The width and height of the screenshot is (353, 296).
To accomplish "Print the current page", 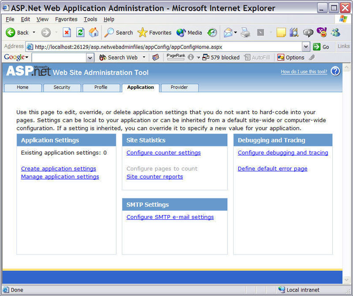I will 245,33.
